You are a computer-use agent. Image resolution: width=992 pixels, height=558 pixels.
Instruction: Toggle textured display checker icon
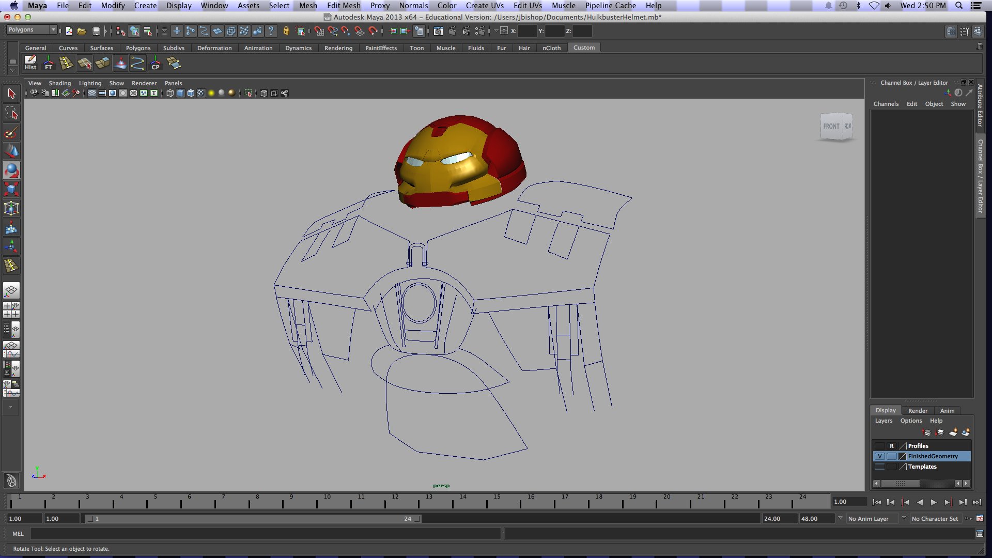[x=201, y=93]
